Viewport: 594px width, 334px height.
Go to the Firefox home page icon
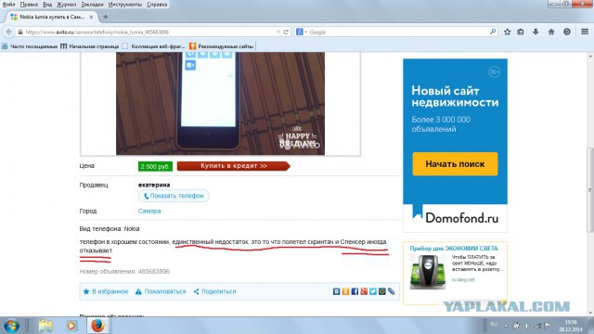551,32
